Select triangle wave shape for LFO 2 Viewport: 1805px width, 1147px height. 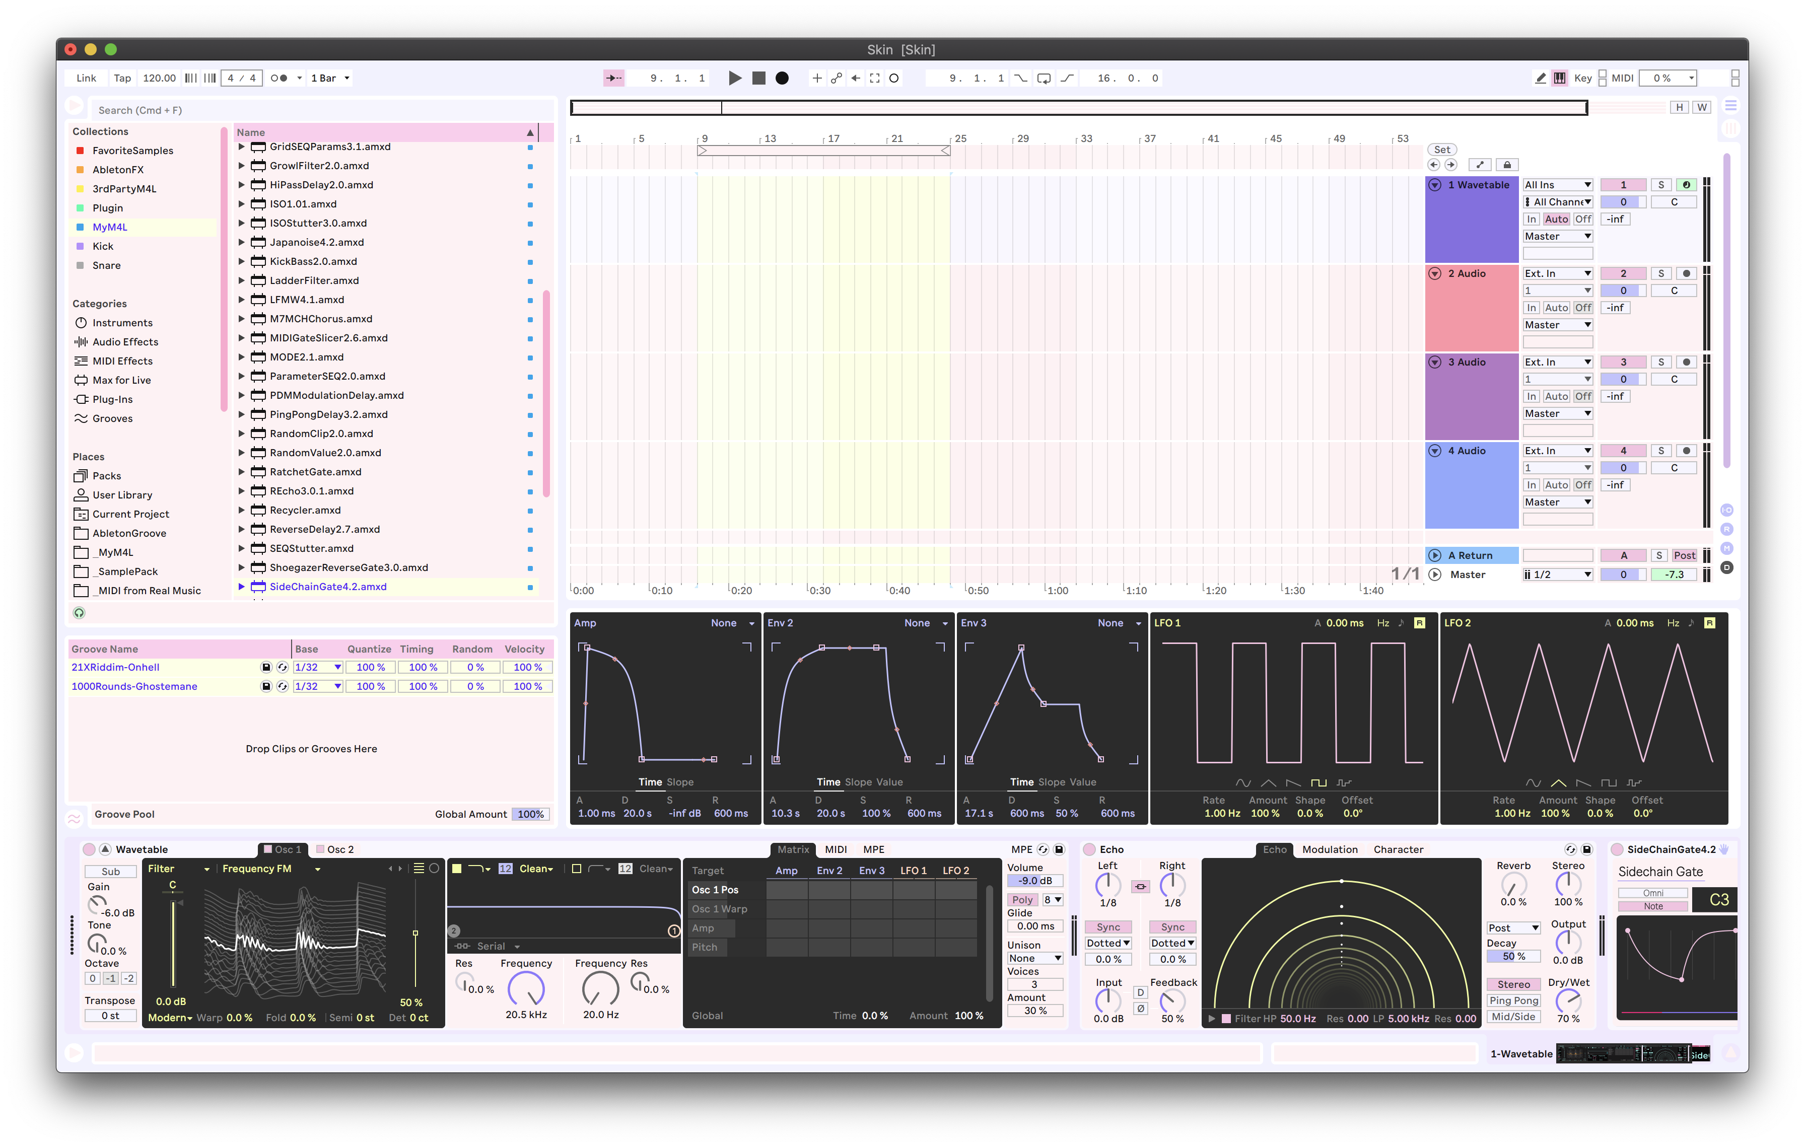pos(1558,783)
